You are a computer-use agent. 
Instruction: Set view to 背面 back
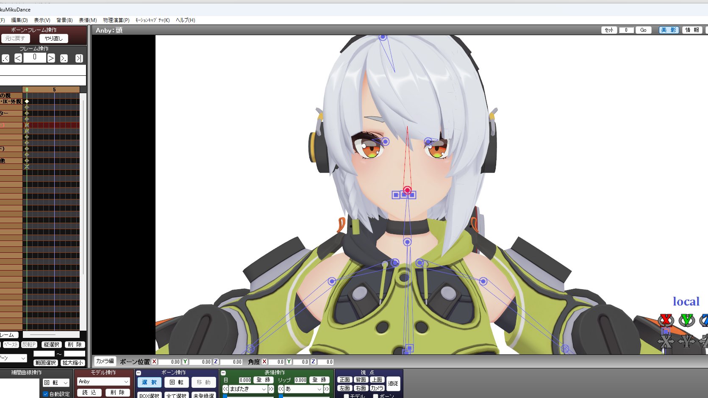[361, 380]
